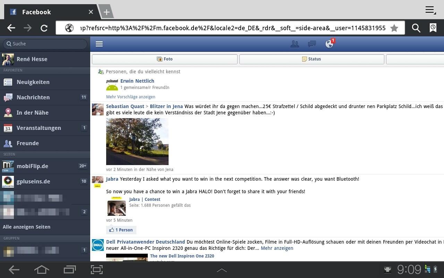Viewport: 444px width, 278px height.
Task: Click the Status button
Action: click(x=312, y=59)
